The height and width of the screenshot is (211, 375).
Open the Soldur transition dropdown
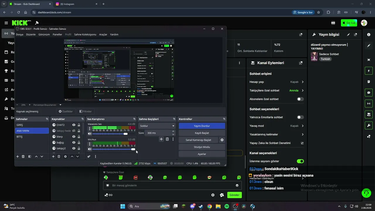[x=157, y=126]
